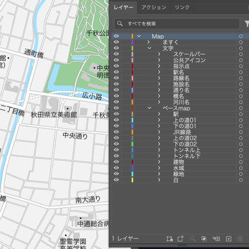This screenshot has height=249, width=249.
Task: Toggle visibility of 公共アイコン layer
Action: coord(116,60)
